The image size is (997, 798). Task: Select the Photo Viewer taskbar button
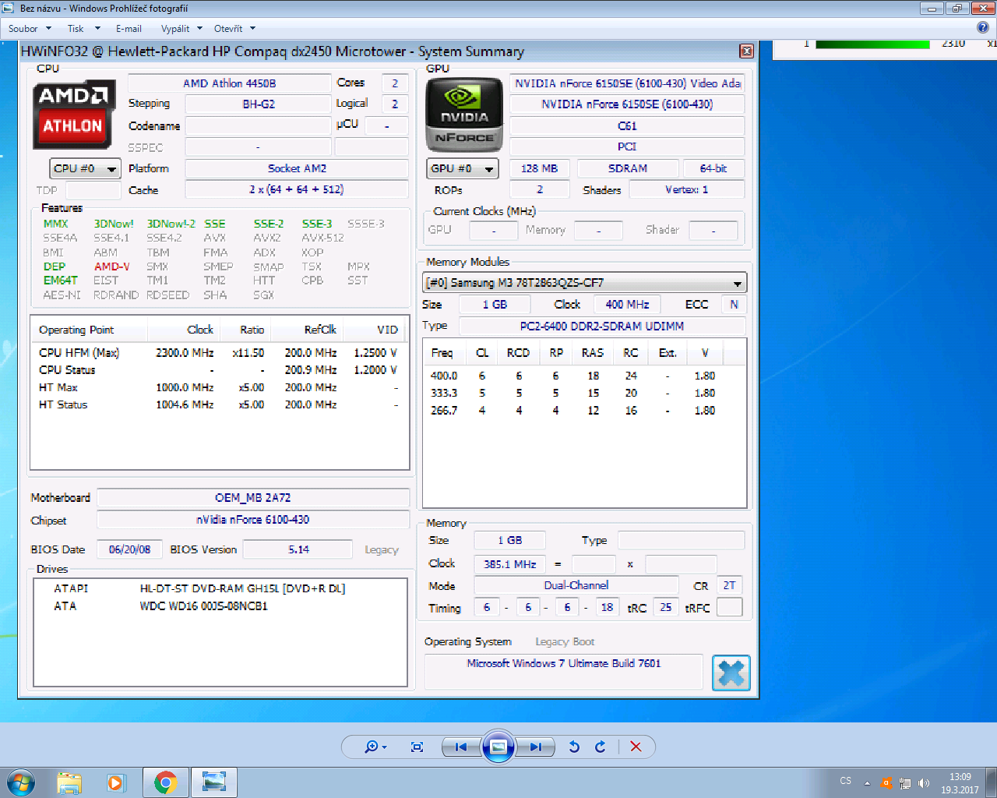pyautogui.click(x=213, y=782)
